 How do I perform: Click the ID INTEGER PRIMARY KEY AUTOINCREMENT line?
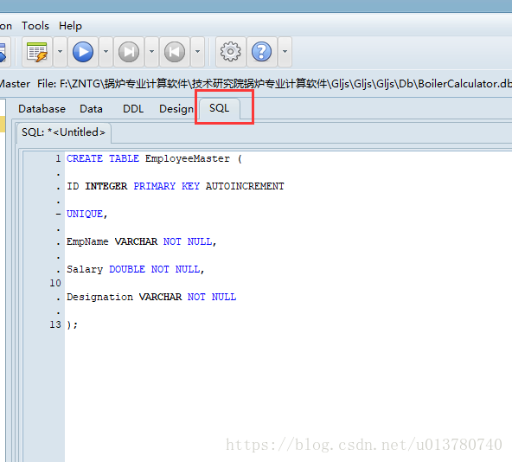(x=176, y=186)
